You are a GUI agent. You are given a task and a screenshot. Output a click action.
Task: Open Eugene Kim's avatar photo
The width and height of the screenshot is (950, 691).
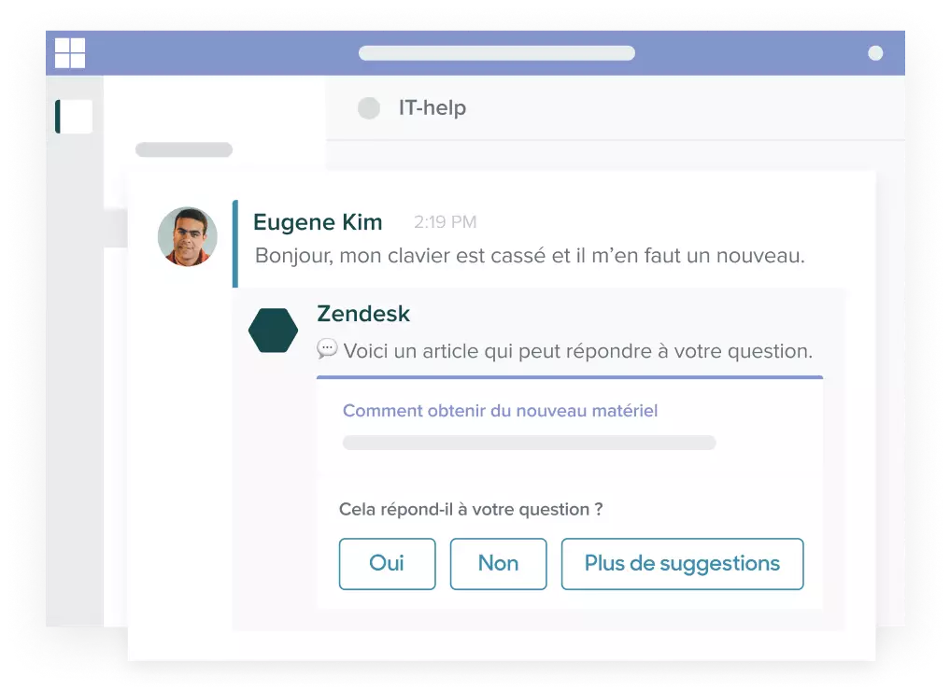[187, 237]
